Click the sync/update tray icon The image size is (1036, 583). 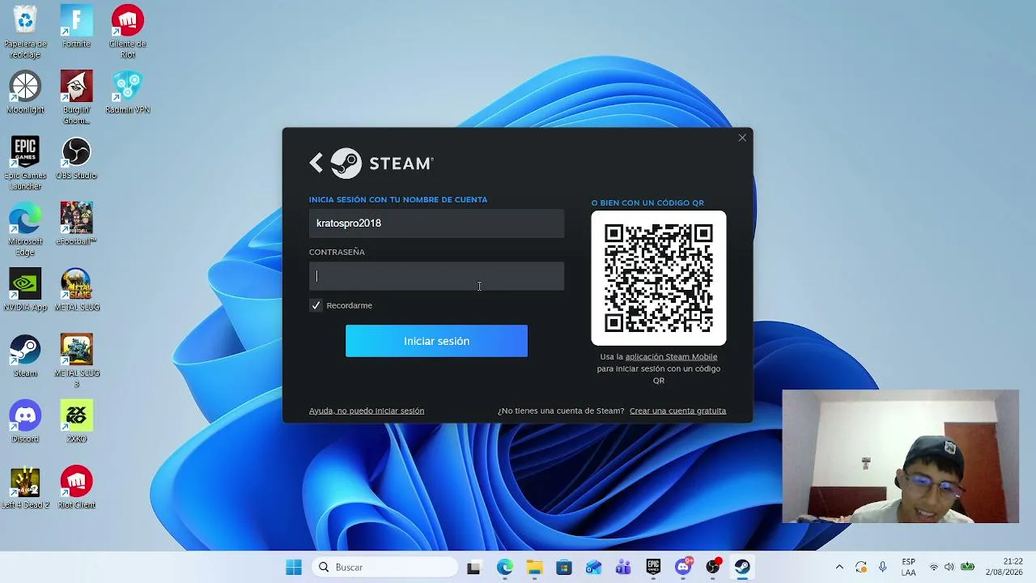point(861,568)
